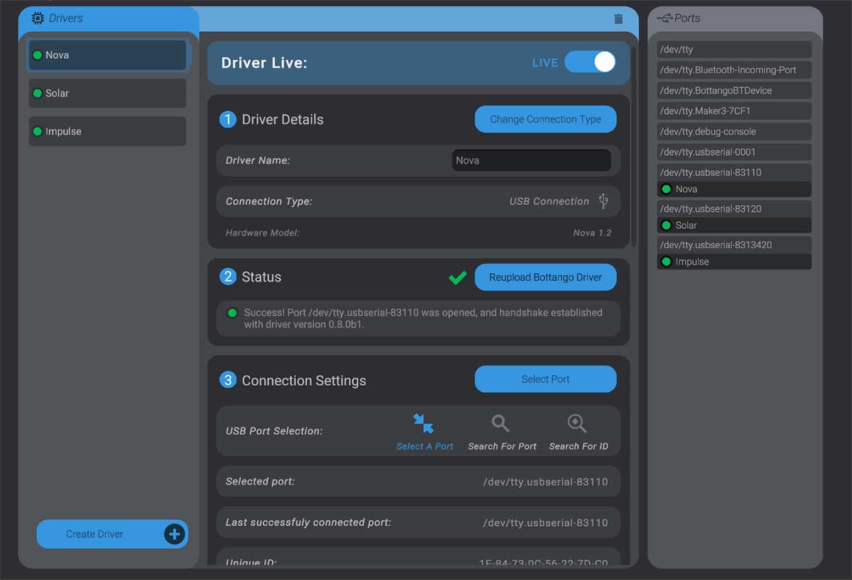Select port /dev/tty.Maker3-7CF1

coord(734,111)
